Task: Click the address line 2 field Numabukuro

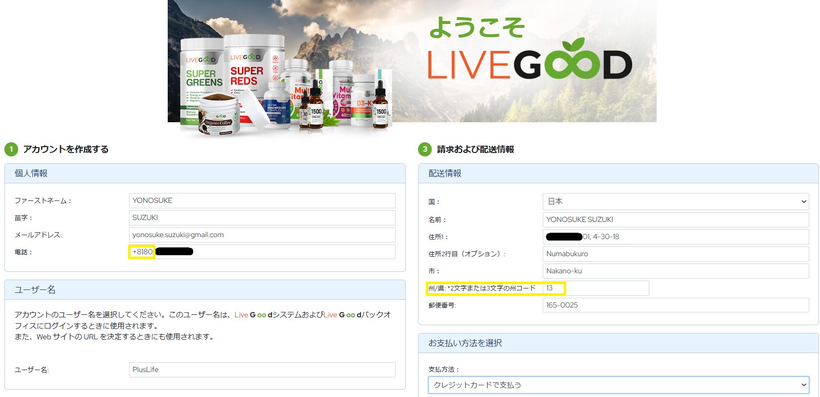Action: coord(676,254)
